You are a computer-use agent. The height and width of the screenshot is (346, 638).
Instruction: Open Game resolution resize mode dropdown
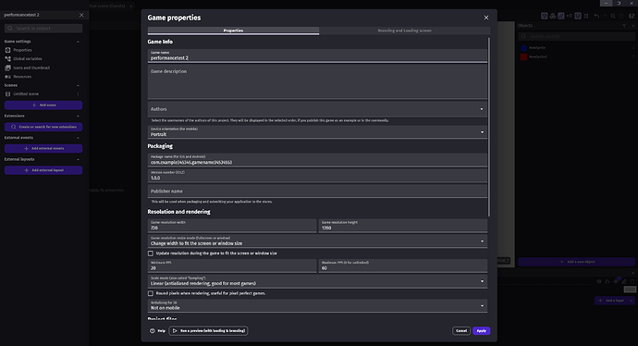(317, 241)
